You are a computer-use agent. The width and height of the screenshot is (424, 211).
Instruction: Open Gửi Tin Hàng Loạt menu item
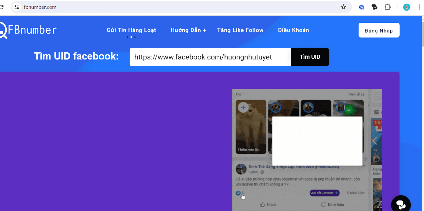(x=131, y=30)
